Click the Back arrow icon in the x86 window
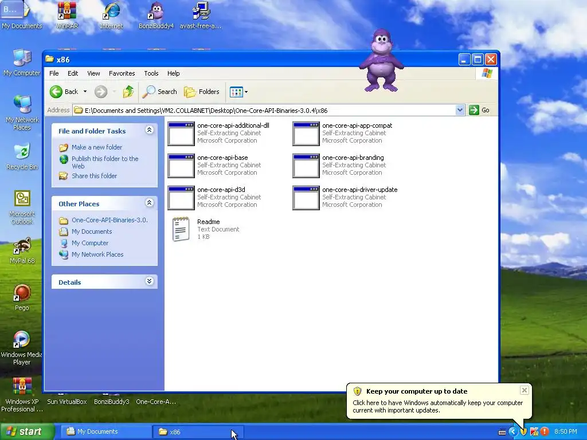 56,92
